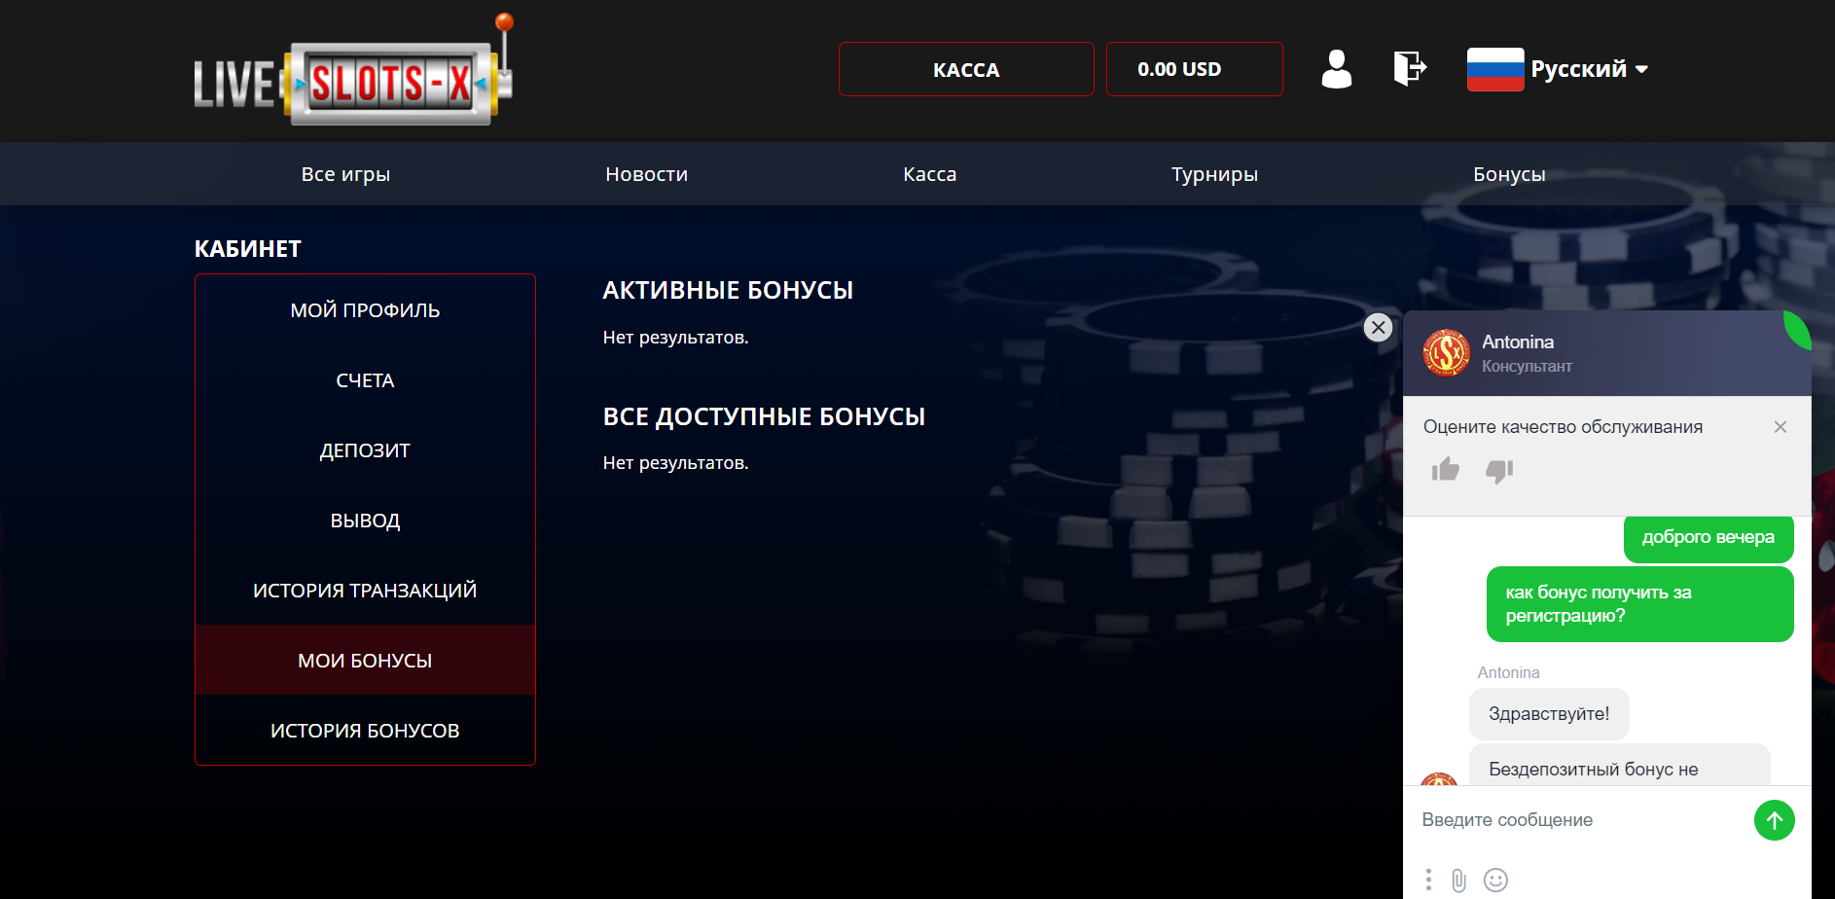The width and height of the screenshot is (1835, 899).
Task: Open chat options three-dot menu
Action: click(x=1428, y=881)
